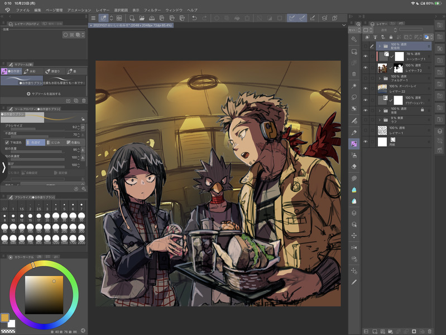Expand the 配信用 folder chevron
Viewport: 446px width, 335px height.
[x=380, y=46]
